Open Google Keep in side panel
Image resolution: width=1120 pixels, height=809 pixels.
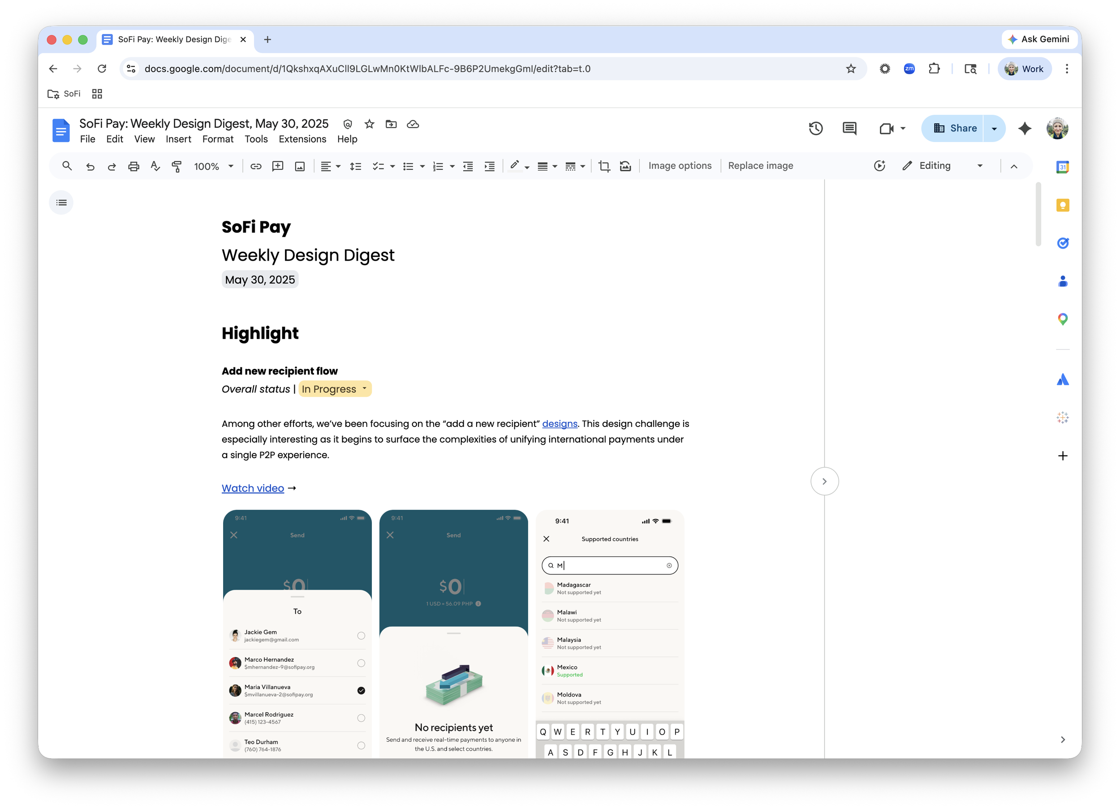click(x=1062, y=205)
